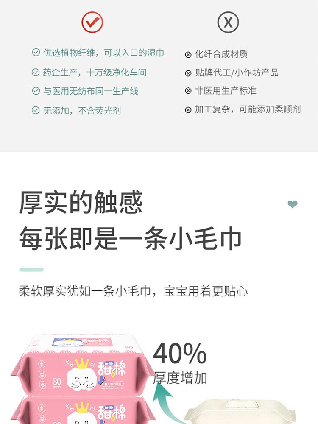Click the beige plain wipes package image
The image size is (318, 424).
tap(241, 412)
